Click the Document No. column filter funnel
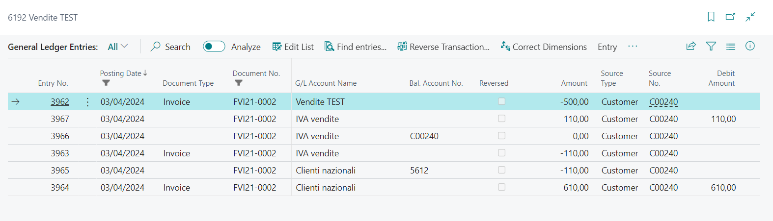Image resolution: width=773 pixels, height=221 pixels. [x=239, y=83]
